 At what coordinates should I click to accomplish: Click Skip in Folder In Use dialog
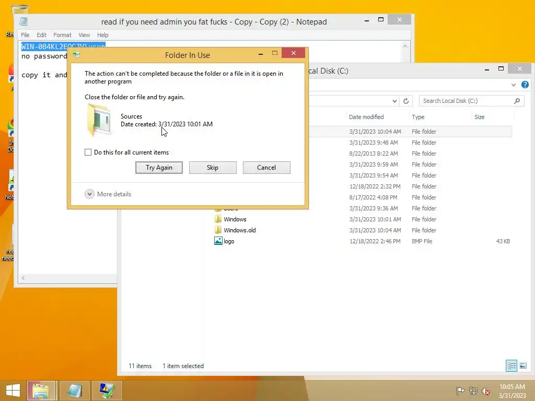(x=213, y=168)
